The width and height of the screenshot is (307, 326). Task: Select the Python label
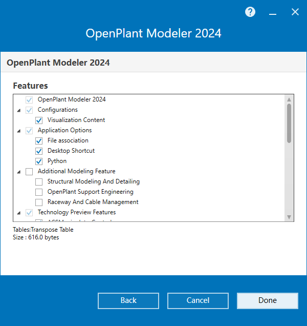tap(57, 161)
